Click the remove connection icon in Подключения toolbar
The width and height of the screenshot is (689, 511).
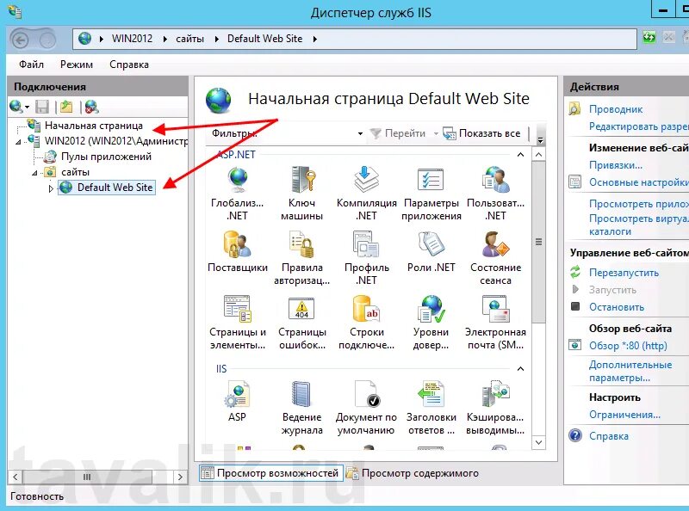tap(92, 107)
